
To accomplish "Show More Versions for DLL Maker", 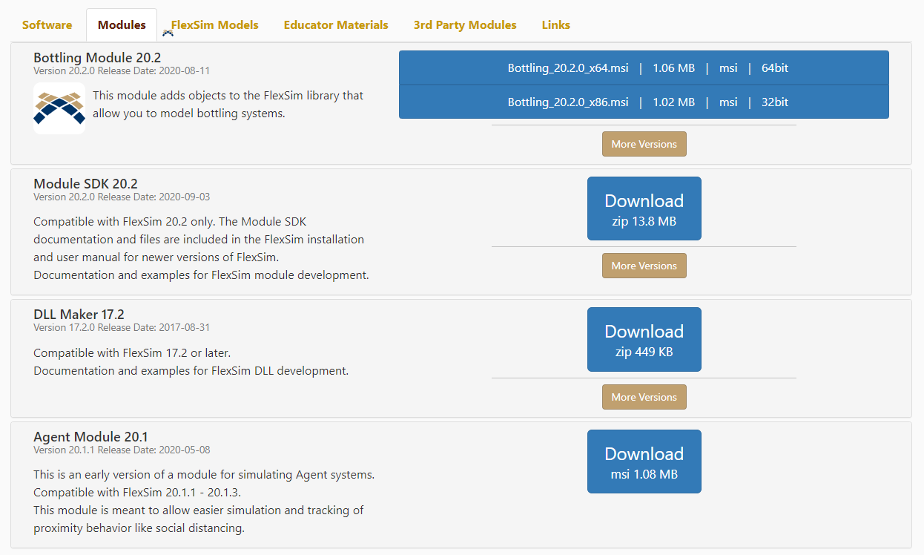I will [x=644, y=397].
